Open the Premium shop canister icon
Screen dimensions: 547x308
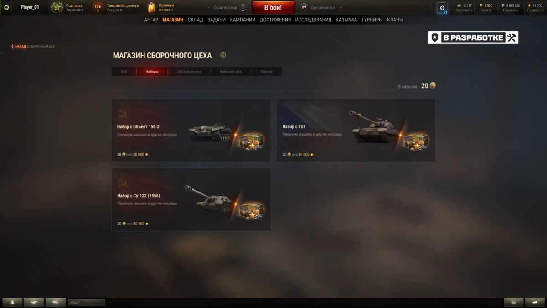point(151,7)
